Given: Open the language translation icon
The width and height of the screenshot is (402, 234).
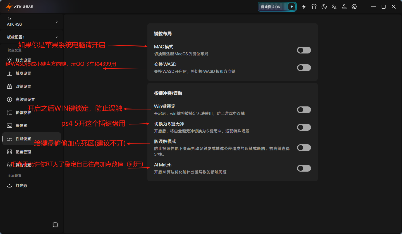Looking at the screenshot, I should coord(334,7).
